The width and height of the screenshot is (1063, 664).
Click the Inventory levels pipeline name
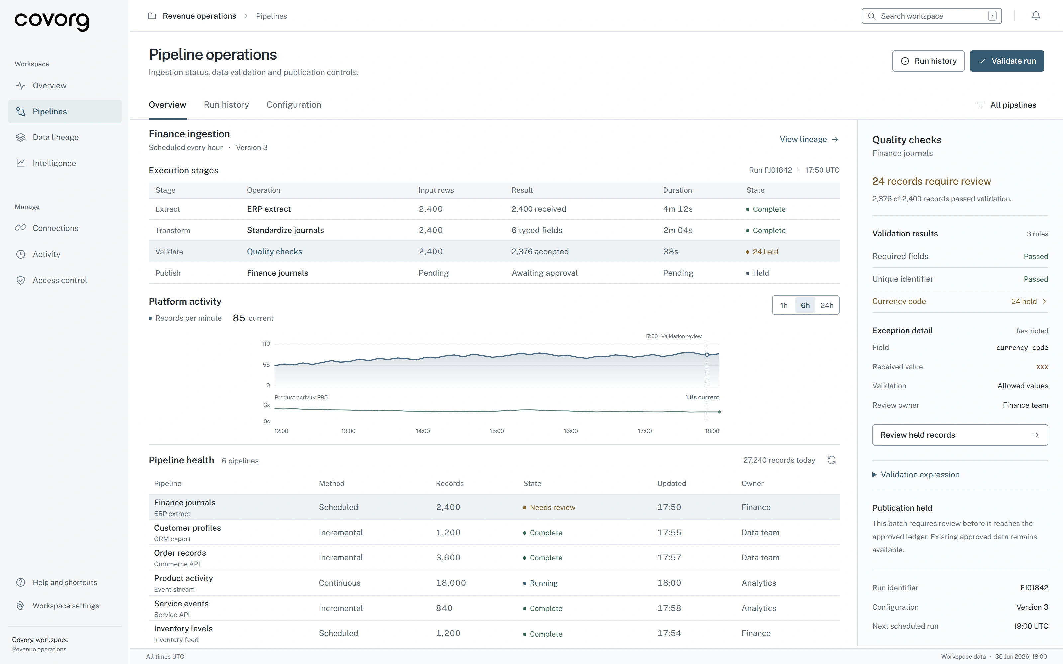(183, 628)
